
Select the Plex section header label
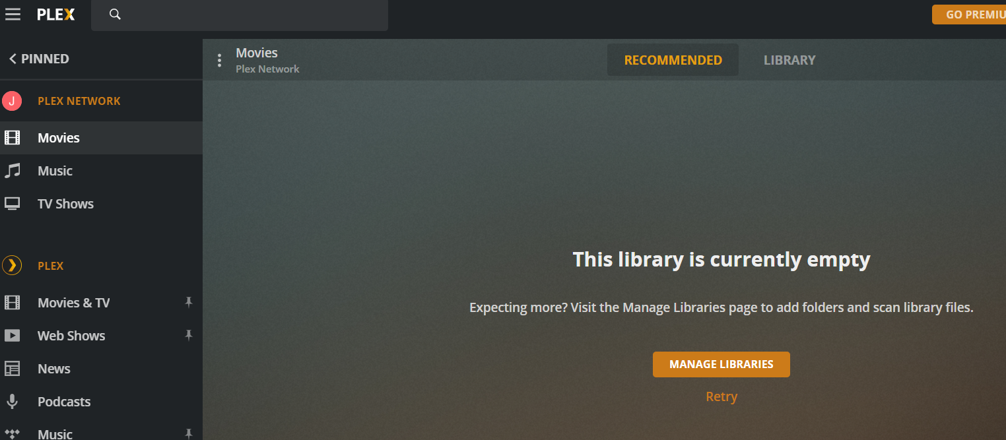click(51, 266)
